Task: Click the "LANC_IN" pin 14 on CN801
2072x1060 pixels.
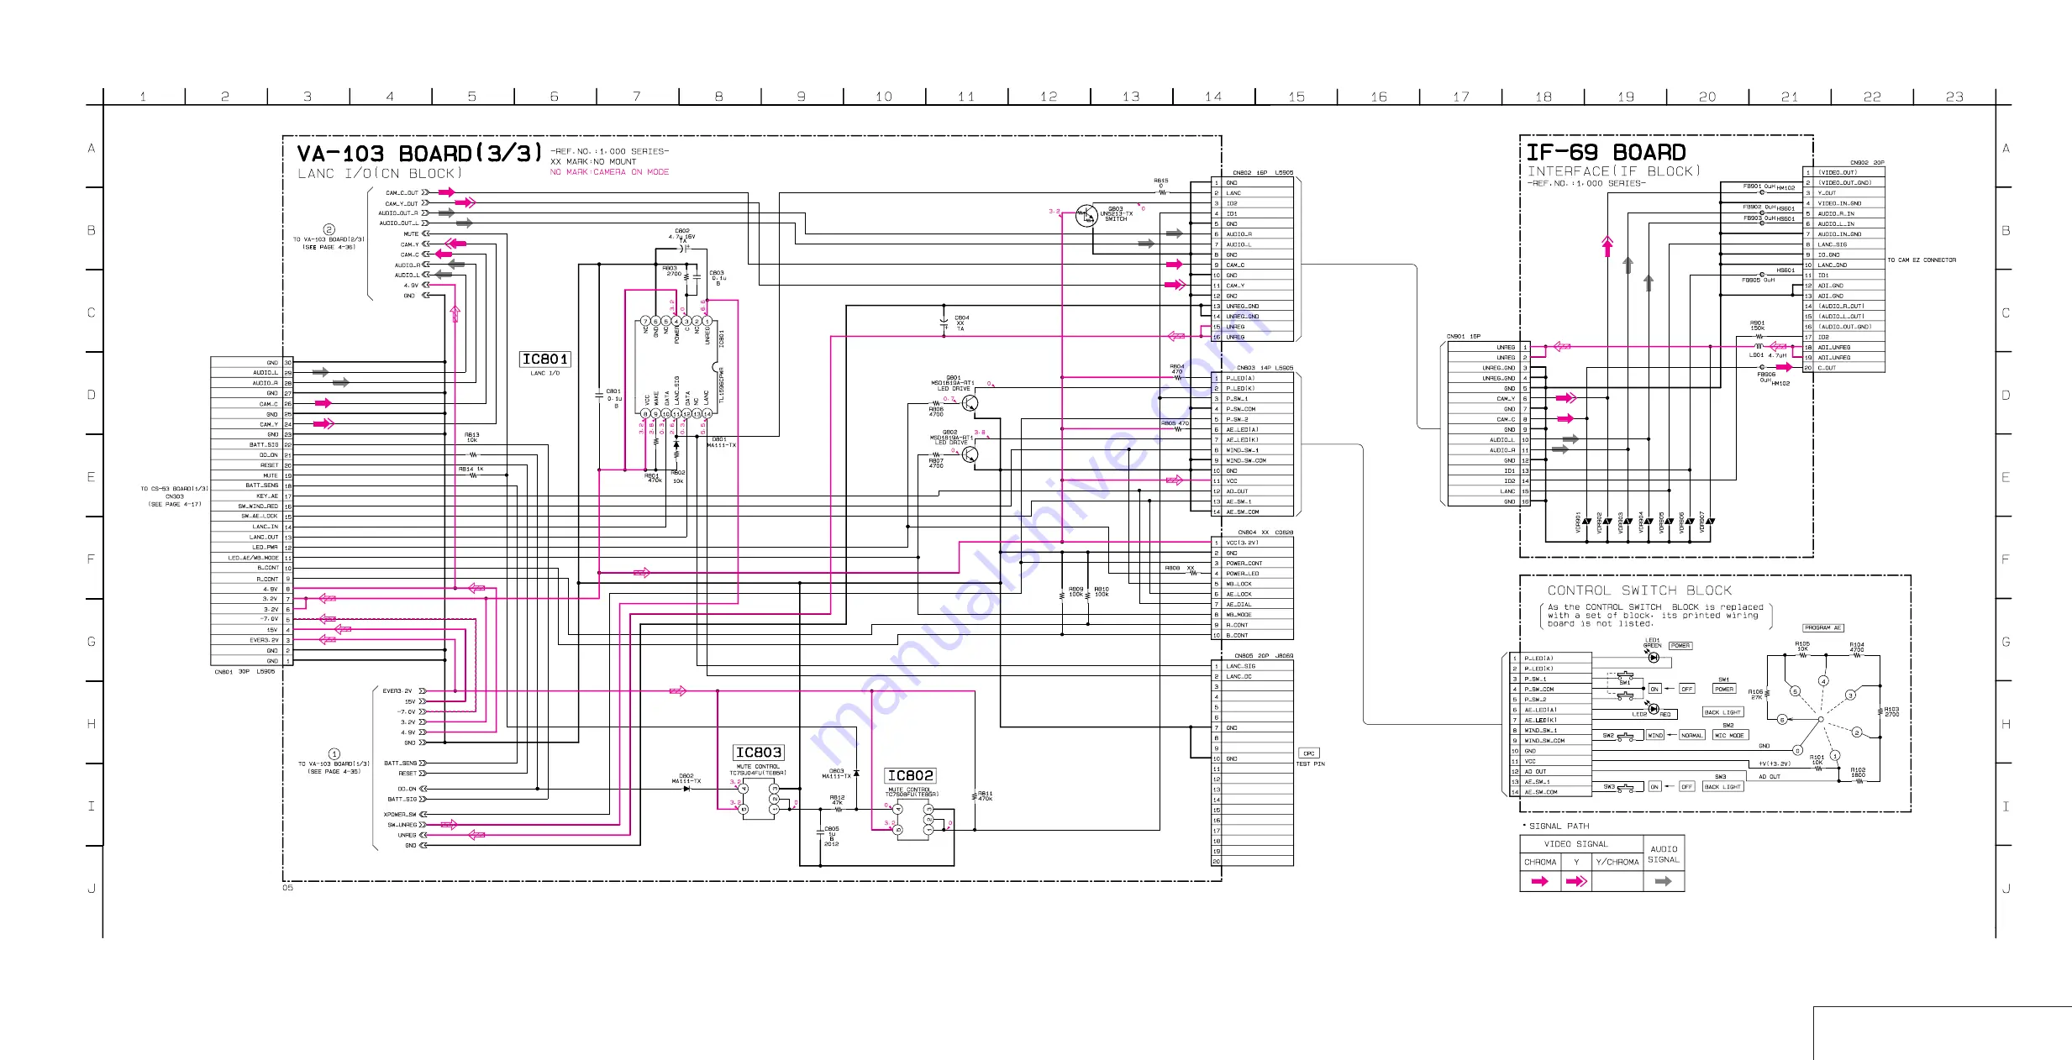Action: [251, 527]
